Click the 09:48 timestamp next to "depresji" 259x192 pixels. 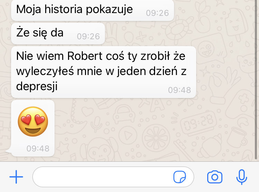click(x=180, y=90)
